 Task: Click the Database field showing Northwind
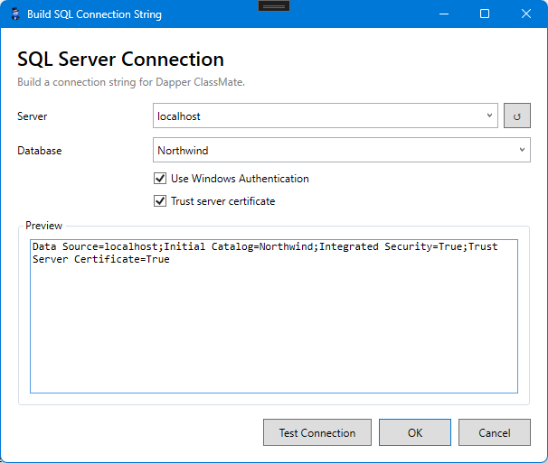[x=342, y=150]
